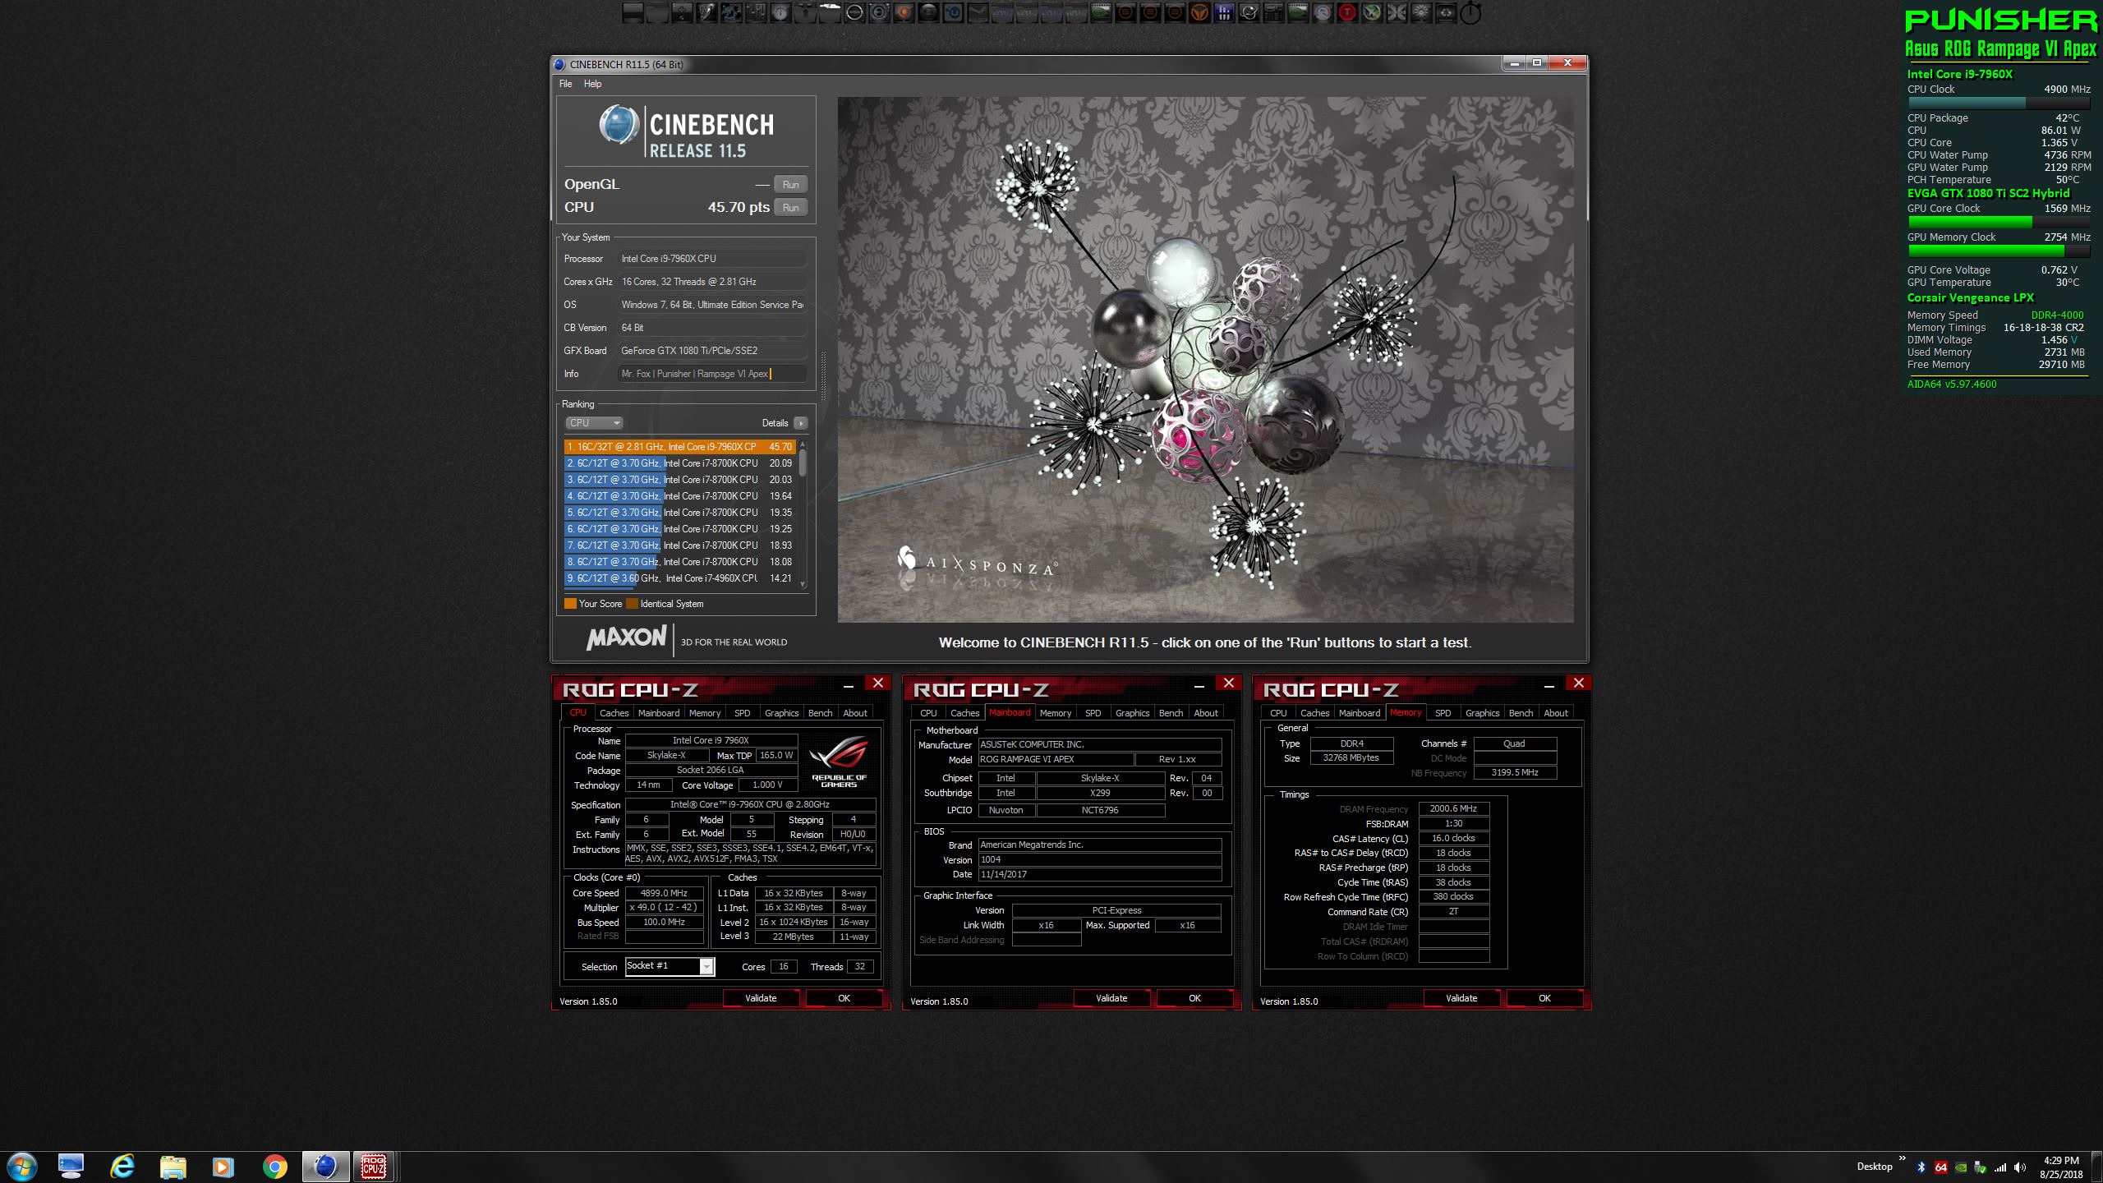Viewport: 2103px width, 1183px height.
Task: Open the CPU ranking type dropdown
Action: [594, 423]
